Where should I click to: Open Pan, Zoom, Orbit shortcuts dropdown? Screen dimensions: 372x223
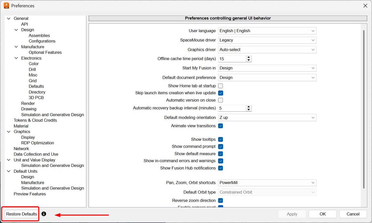pyautogui.click(x=267, y=183)
